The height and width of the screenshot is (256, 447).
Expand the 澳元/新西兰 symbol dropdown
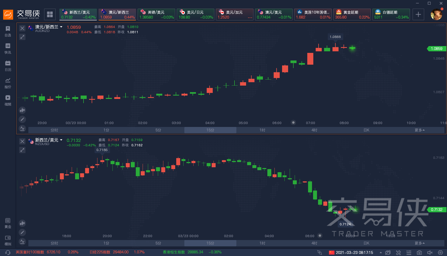click(x=61, y=27)
